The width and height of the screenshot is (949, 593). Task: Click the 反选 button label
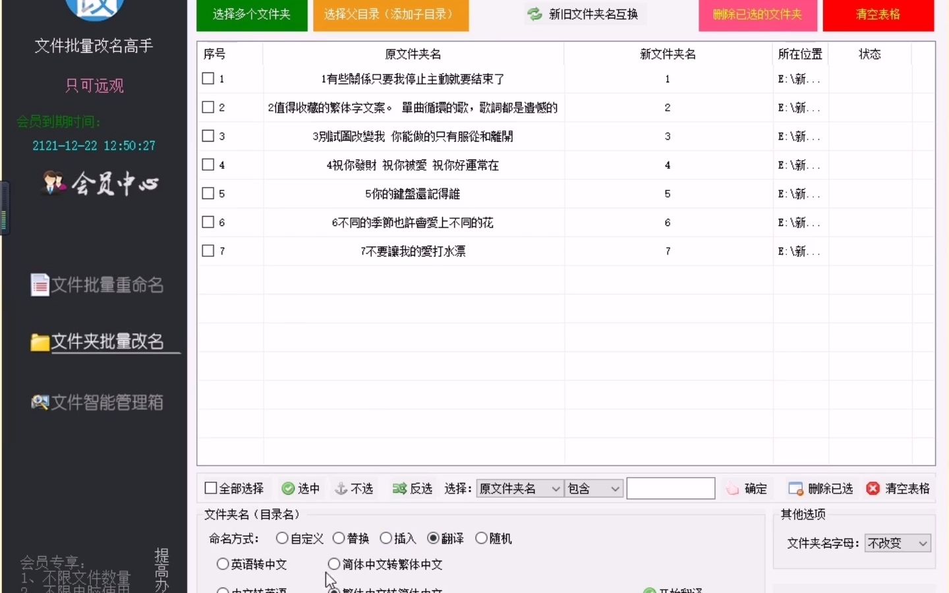coord(421,488)
